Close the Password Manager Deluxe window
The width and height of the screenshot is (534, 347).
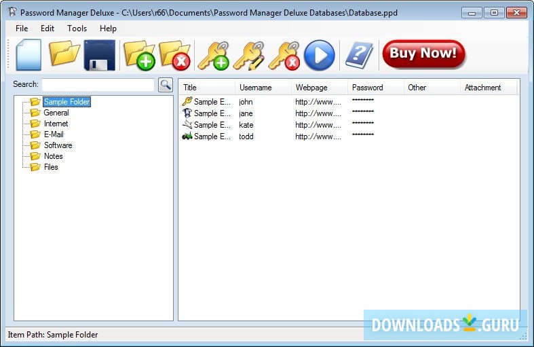click(516, 13)
